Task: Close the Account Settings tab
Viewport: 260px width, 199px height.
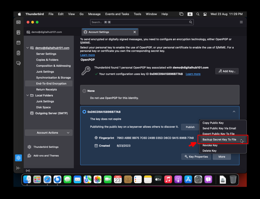Action: click(135, 32)
